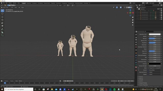The width and height of the screenshot is (163, 91).
Task: Open Spotify from the taskbar
Action: click(x=114, y=89)
